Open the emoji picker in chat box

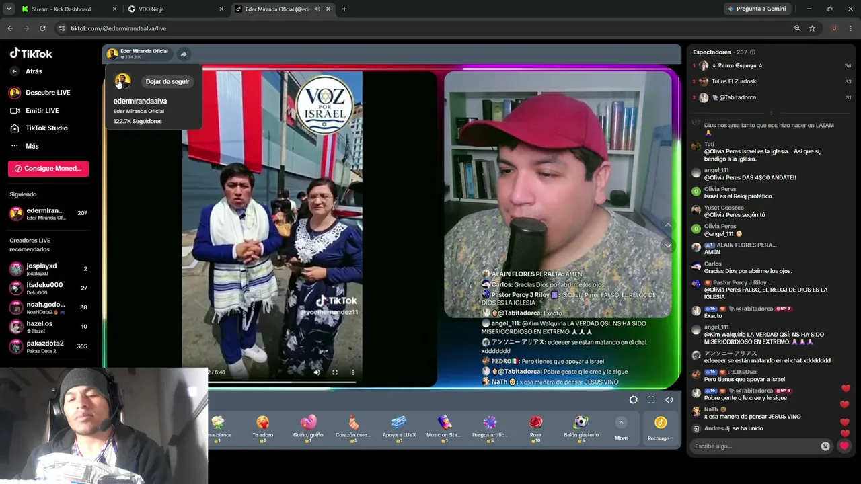825,446
